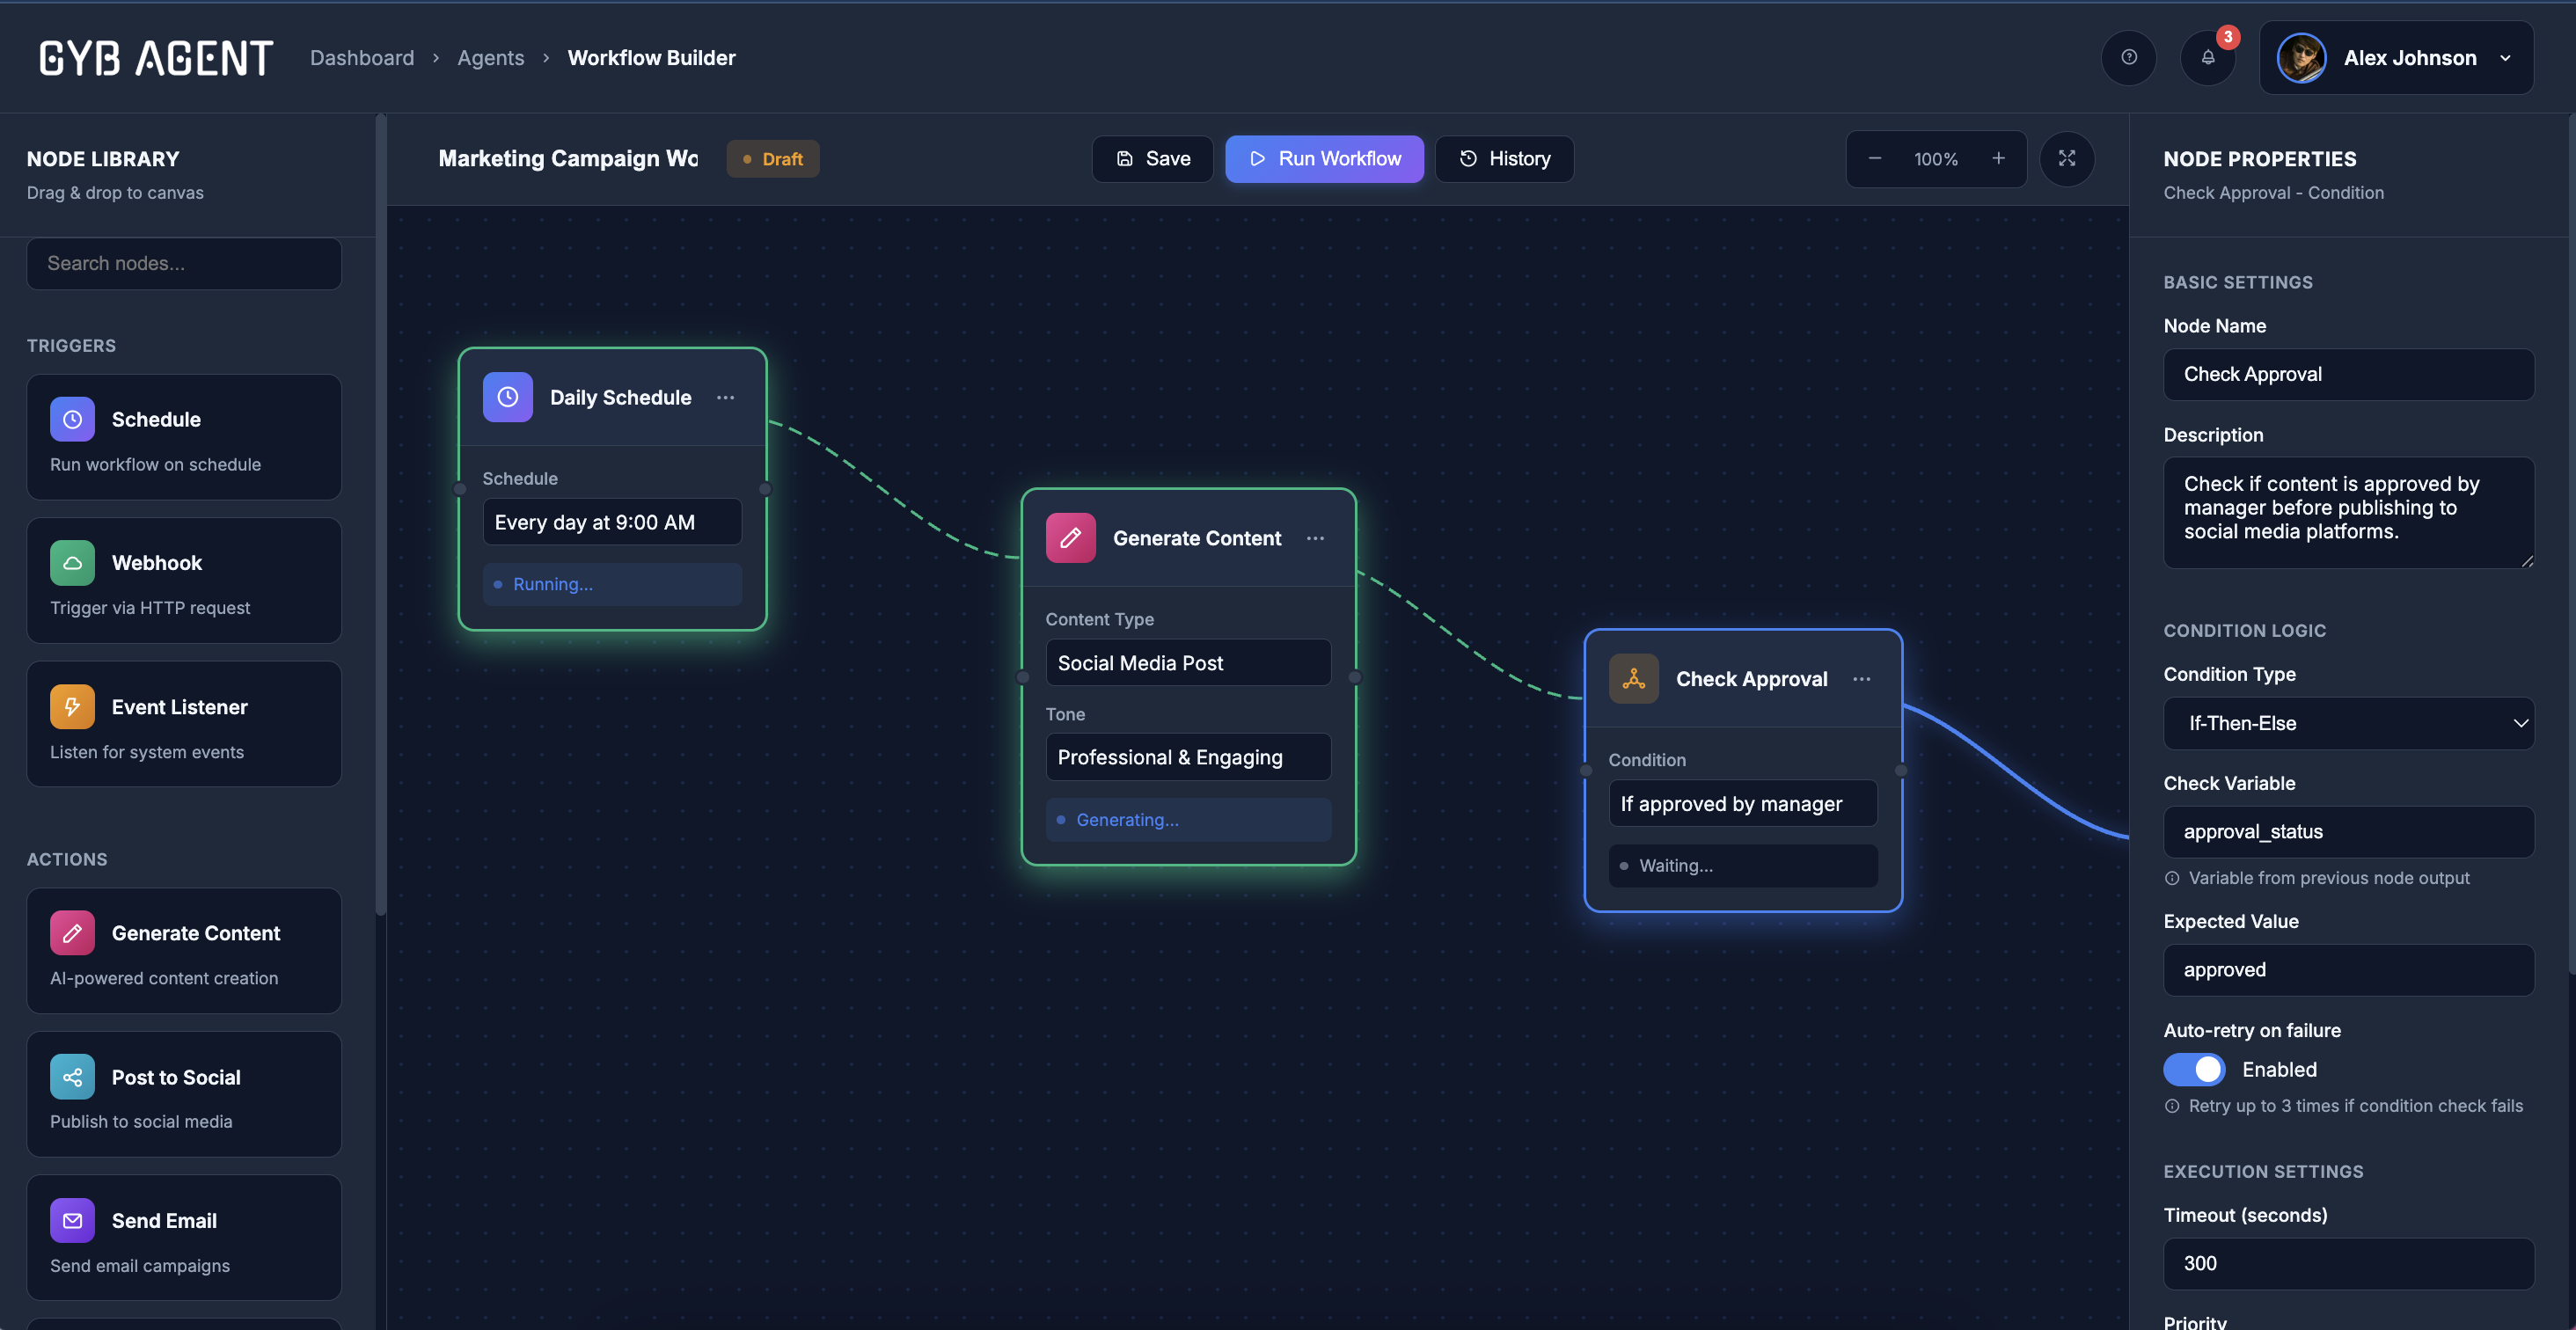Open the Generate Content node ellipsis menu
The width and height of the screenshot is (2576, 1330).
[x=1315, y=538]
